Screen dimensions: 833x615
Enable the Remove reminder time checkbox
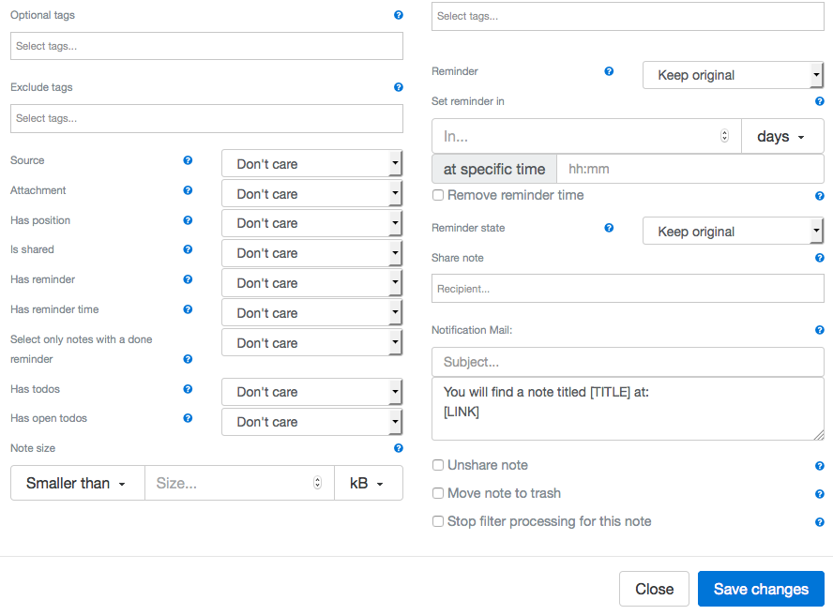click(438, 196)
